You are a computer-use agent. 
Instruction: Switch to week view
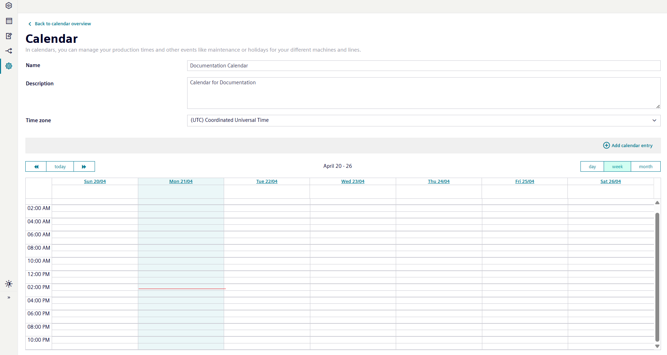click(617, 166)
